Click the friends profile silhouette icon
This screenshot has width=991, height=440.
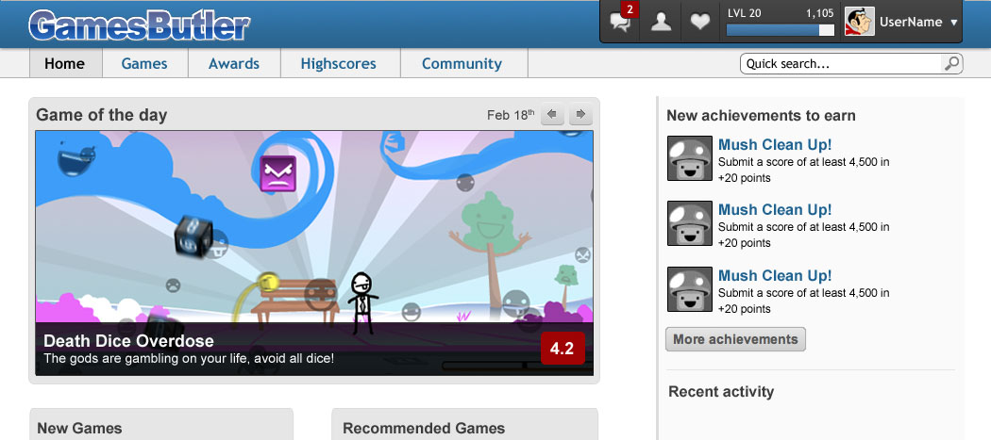point(661,22)
